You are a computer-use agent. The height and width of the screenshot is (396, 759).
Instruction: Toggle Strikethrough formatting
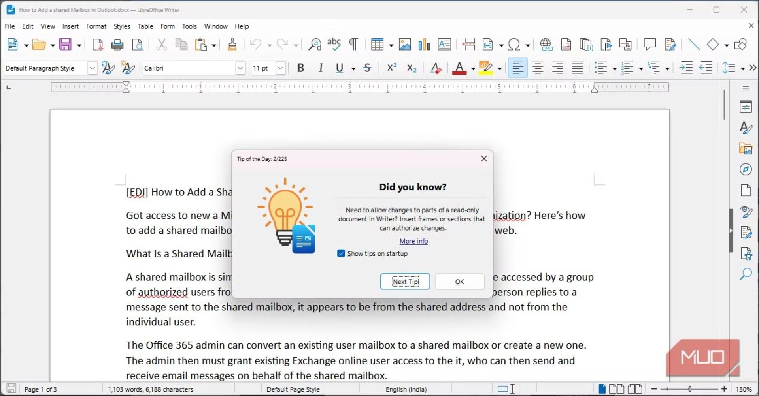(x=367, y=68)
